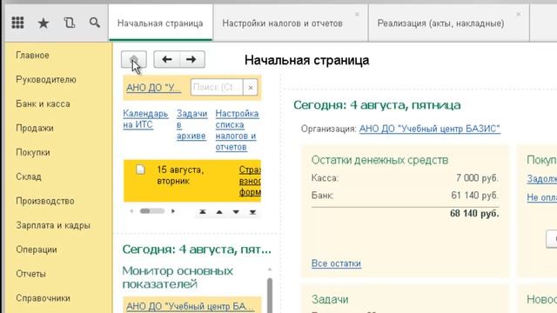
Task: Open the Банк и касса section
Action: tap(43, 104)
